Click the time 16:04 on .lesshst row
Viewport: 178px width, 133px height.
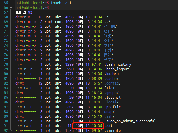click(97, 98)
